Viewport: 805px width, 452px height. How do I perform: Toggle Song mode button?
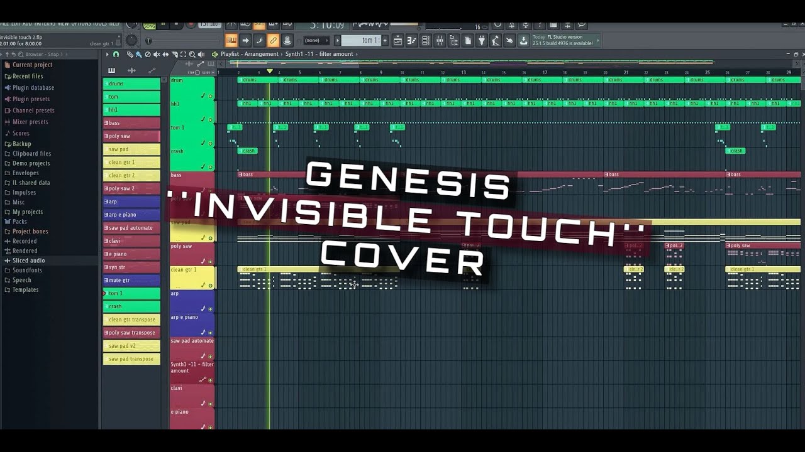pos(149,26)
